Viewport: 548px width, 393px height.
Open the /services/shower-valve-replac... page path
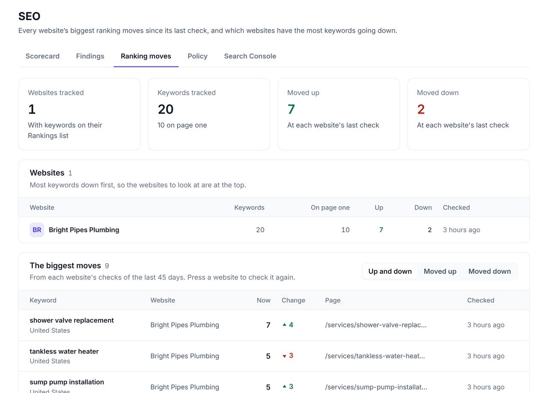coord(376,325)
